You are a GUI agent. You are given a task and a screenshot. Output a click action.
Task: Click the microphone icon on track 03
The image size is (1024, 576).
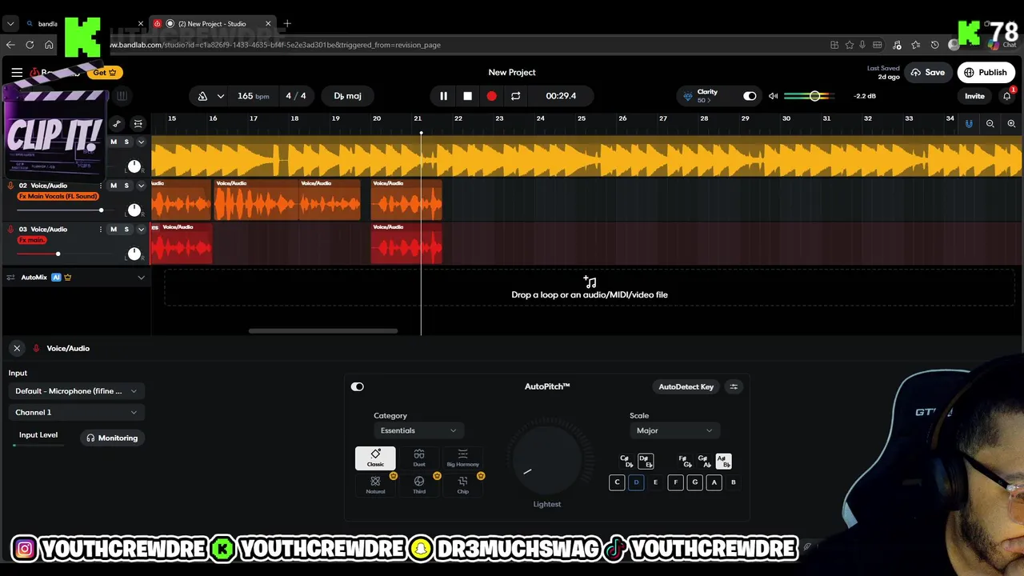pos(11,230)
